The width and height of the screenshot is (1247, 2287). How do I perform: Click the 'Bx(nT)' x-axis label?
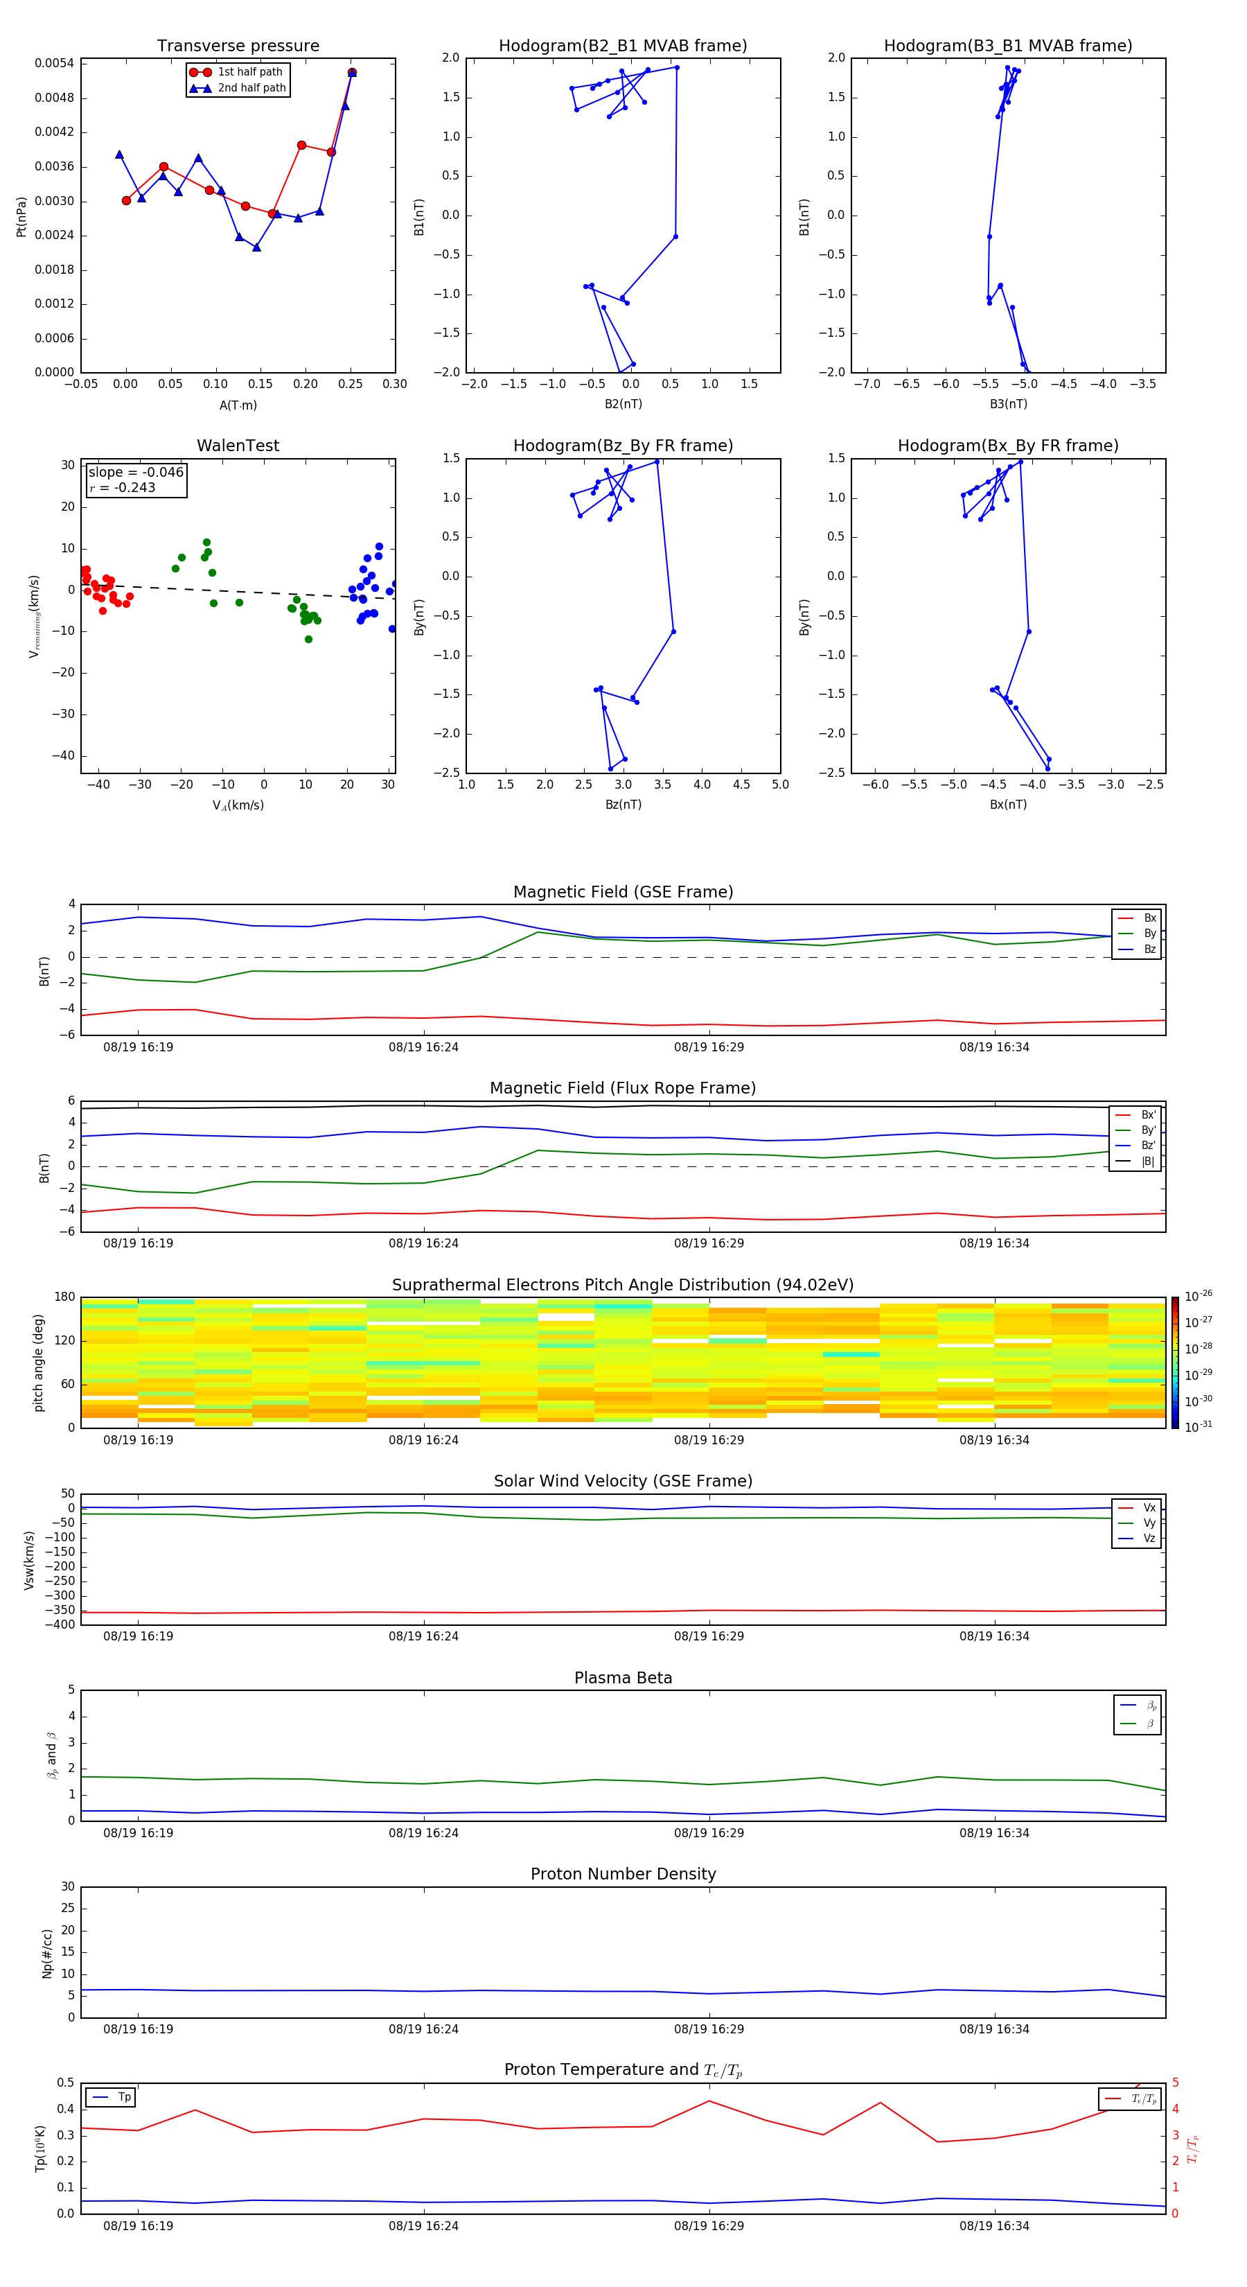[1008, 805]
